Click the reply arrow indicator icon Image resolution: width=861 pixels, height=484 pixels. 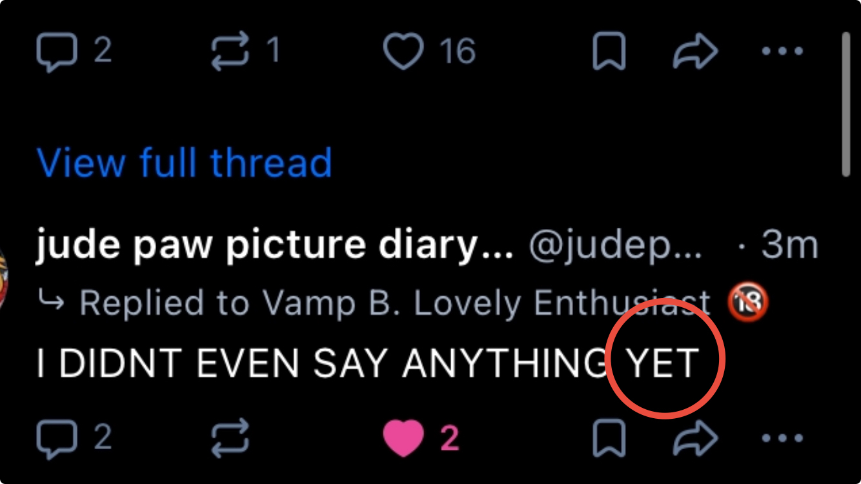(x=52, y=301)
